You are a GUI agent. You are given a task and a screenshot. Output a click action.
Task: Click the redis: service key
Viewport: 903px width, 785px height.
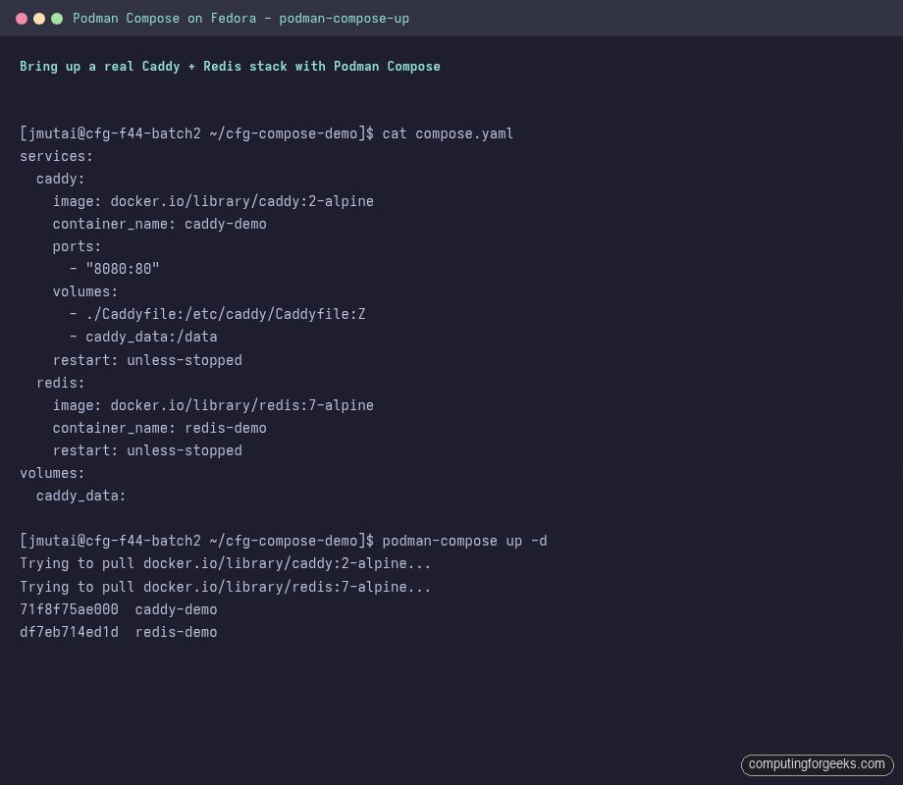pyautogui.click(x=61, y=383)
